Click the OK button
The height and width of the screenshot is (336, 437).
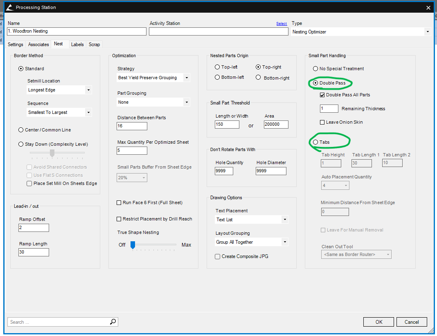point(378,322)
